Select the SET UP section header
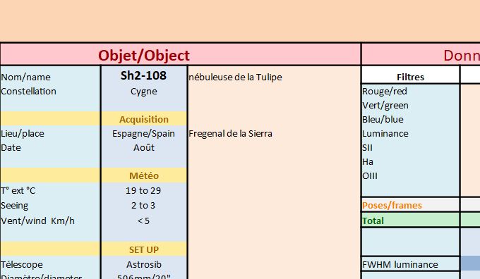Viewport: 480px width, 279px height. [x=143, y=249]
